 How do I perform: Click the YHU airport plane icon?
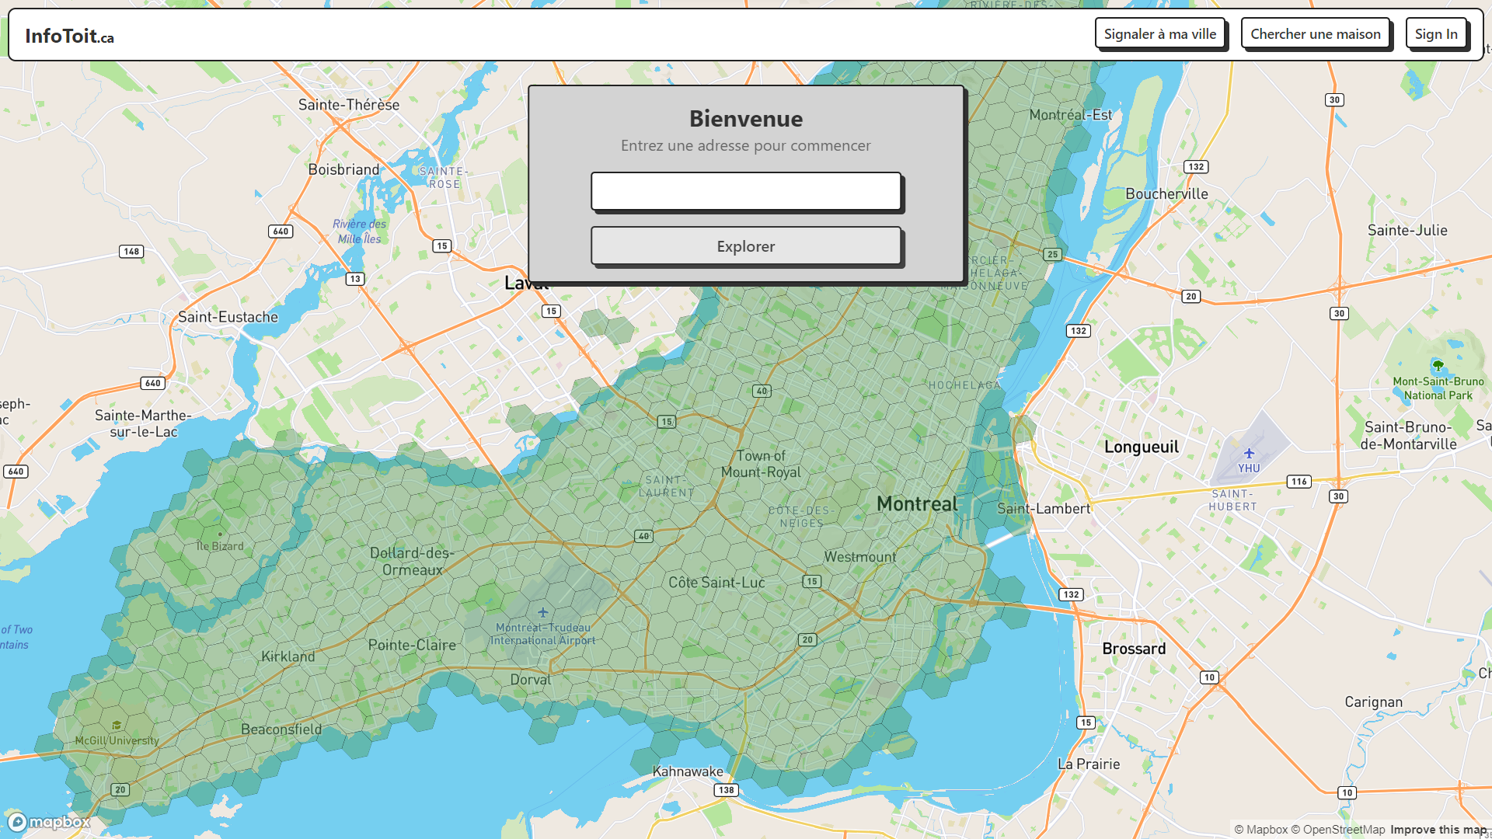click(1249, 453)
